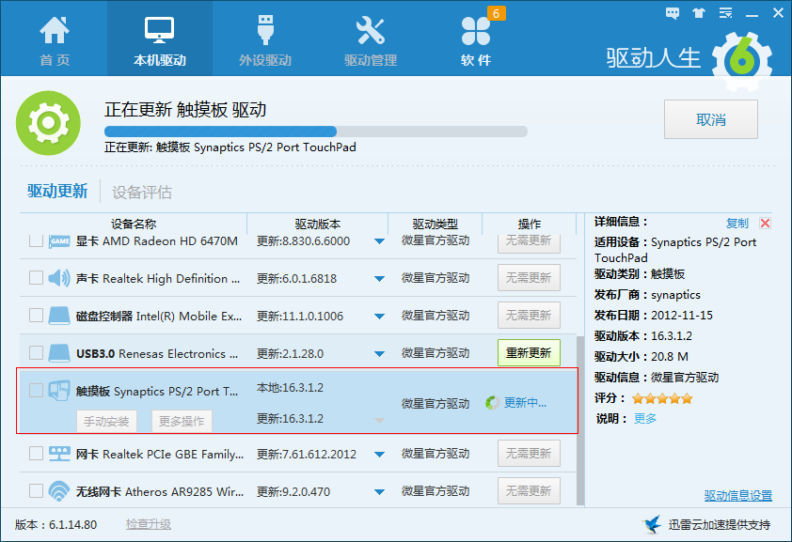The image size is (792, 542).
Task: Open the 驱动信息设置 link
Action: click(737, 496)
